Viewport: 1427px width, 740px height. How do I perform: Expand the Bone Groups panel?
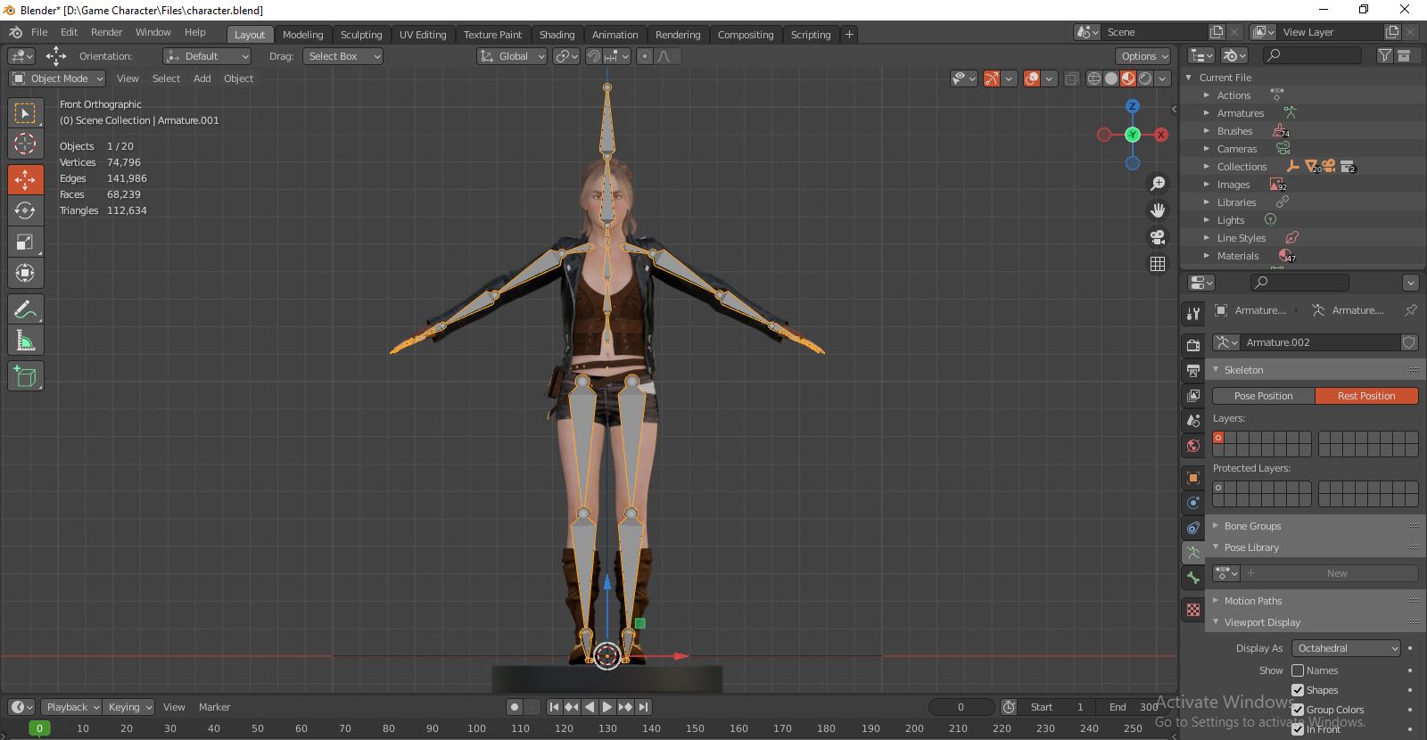coord(1252,526)
